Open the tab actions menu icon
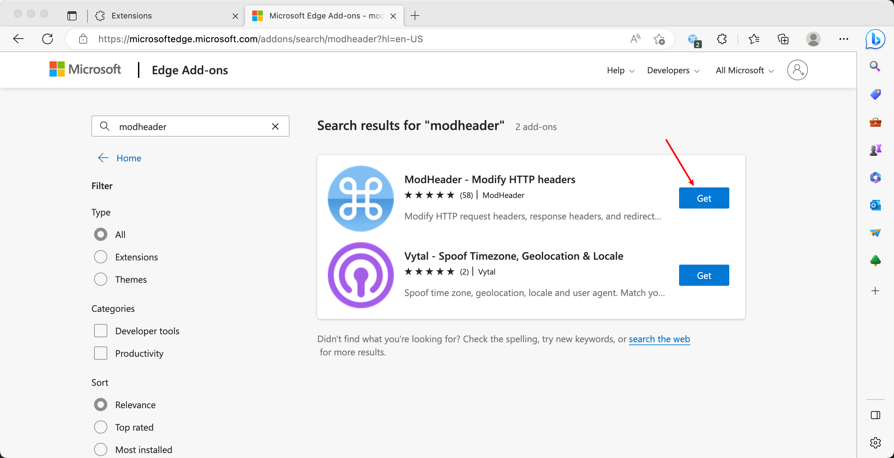The height and width of the screenshot is (458, 894). [72, 16]
